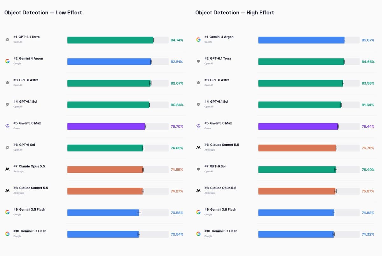Click the Google icon beside #1 Gemini 4 Argon in High Effort
This screenshot has width=382, height=256.
coord(198,39)
